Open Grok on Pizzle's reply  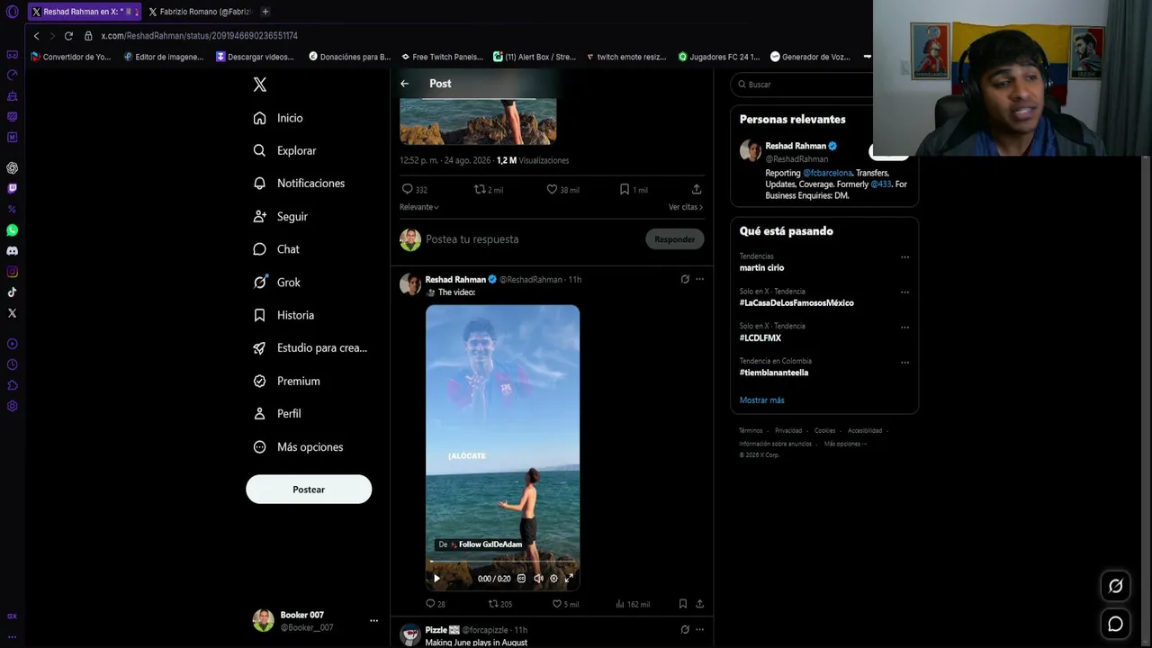pos(685,630)
